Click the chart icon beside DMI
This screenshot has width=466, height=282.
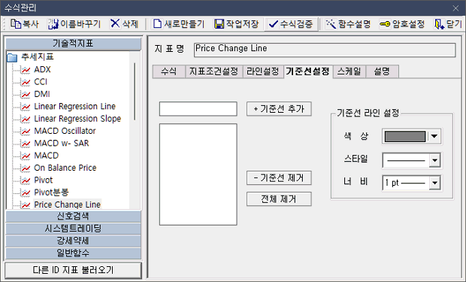click(26, 94)
